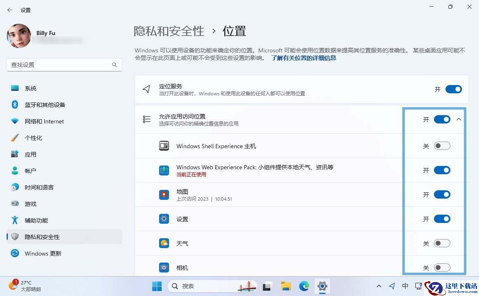Click the Windows 更新 refresh icon

14,253
